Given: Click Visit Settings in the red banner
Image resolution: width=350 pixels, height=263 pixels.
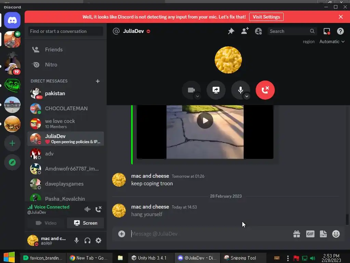Looking at the screenshot, I should [x=266, y=17].
